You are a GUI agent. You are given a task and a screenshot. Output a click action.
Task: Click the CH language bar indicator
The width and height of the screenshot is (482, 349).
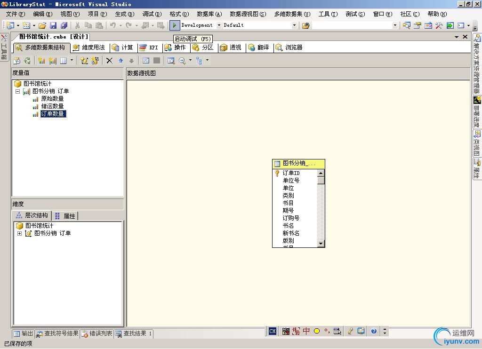pyautogui.click(x=273, y=332)
